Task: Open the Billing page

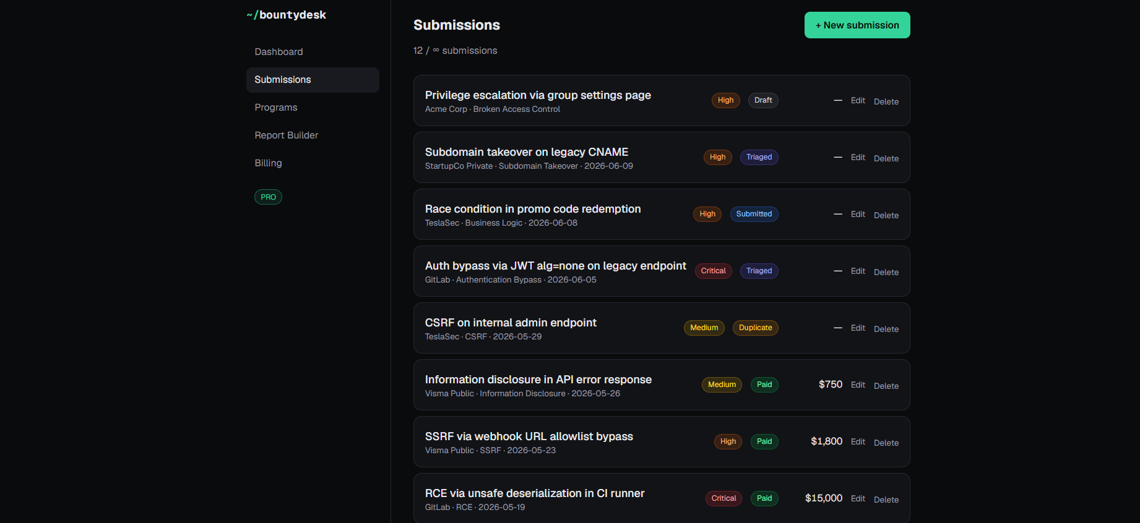Action: [x=313, y=163]
